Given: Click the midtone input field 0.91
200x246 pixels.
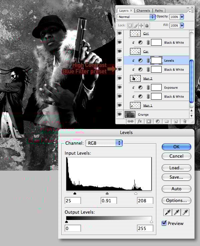Looking at the screenshot, I should 109,201.
